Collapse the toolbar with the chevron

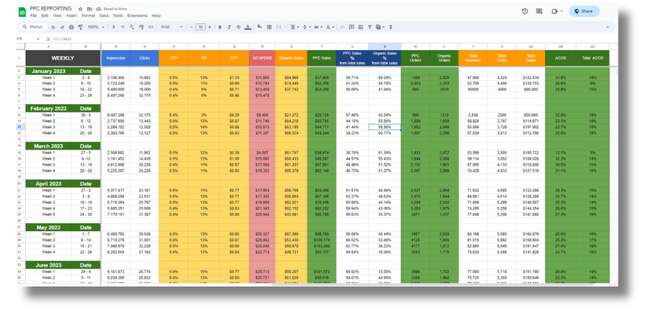coord(608,27)
